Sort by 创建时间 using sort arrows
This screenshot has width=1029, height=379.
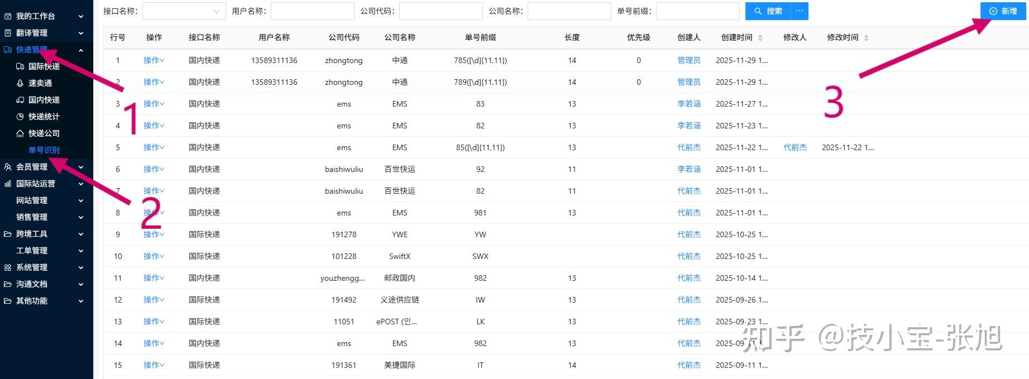coord(760,38)
